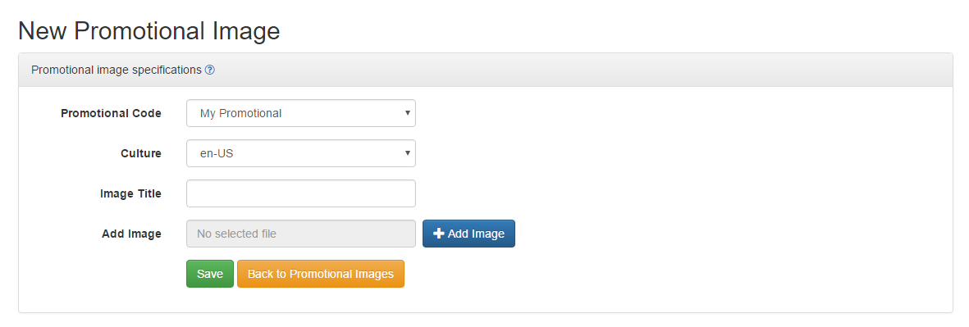Select the 'en-US' culture value
This screenshot has width=969, height=327.
pos(217,153)
